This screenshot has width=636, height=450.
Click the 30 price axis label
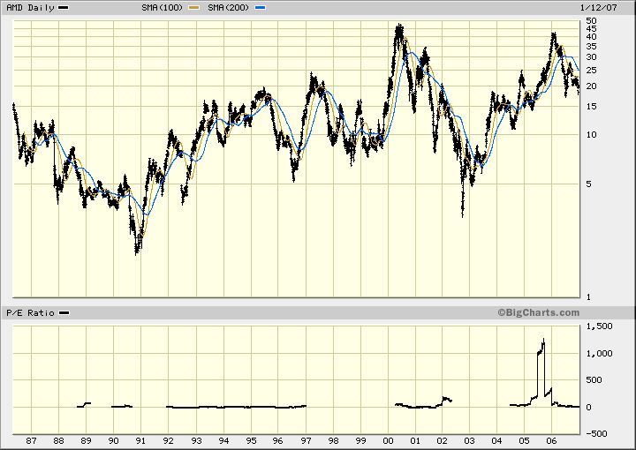[591, 57]
